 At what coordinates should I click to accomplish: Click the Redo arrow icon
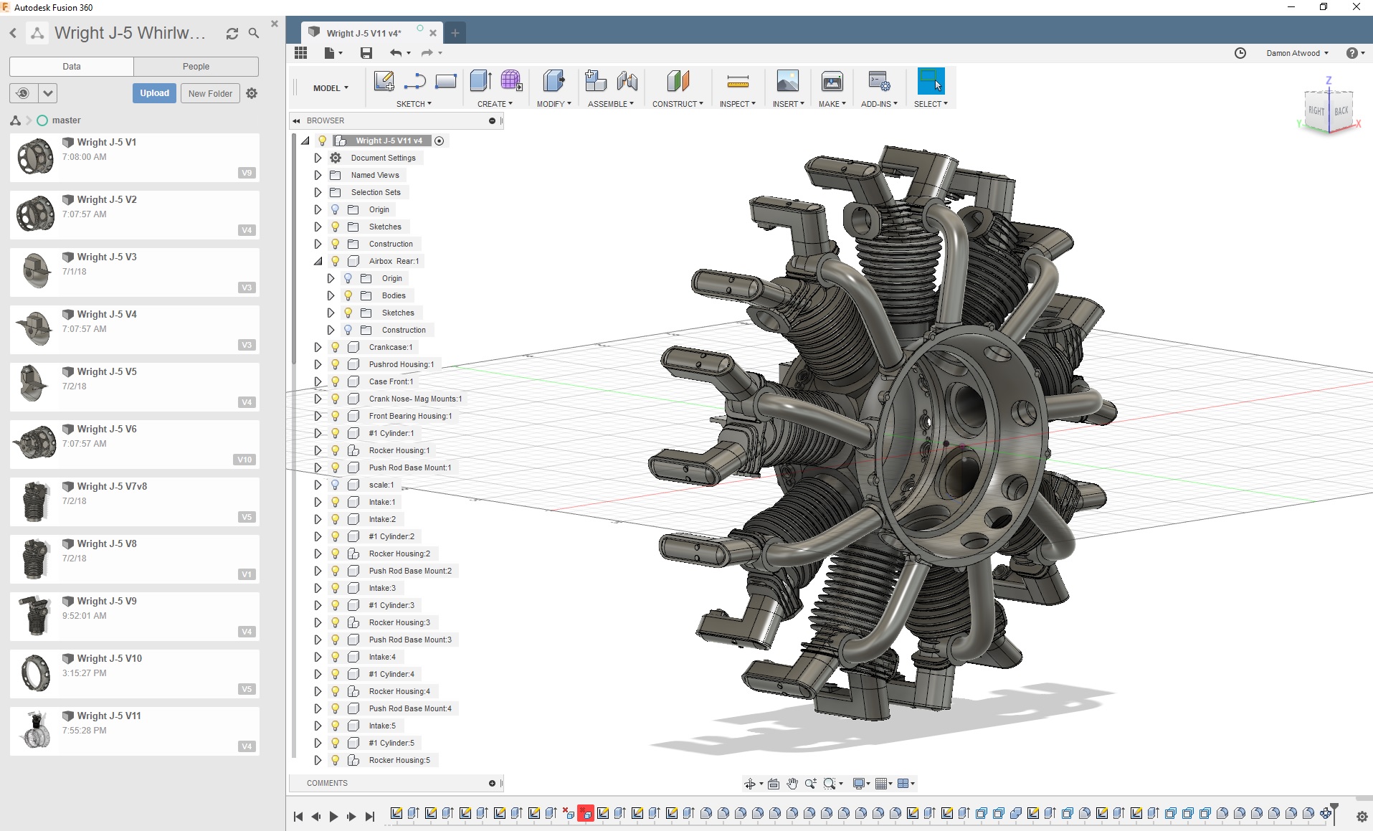(x=427, y=53)
